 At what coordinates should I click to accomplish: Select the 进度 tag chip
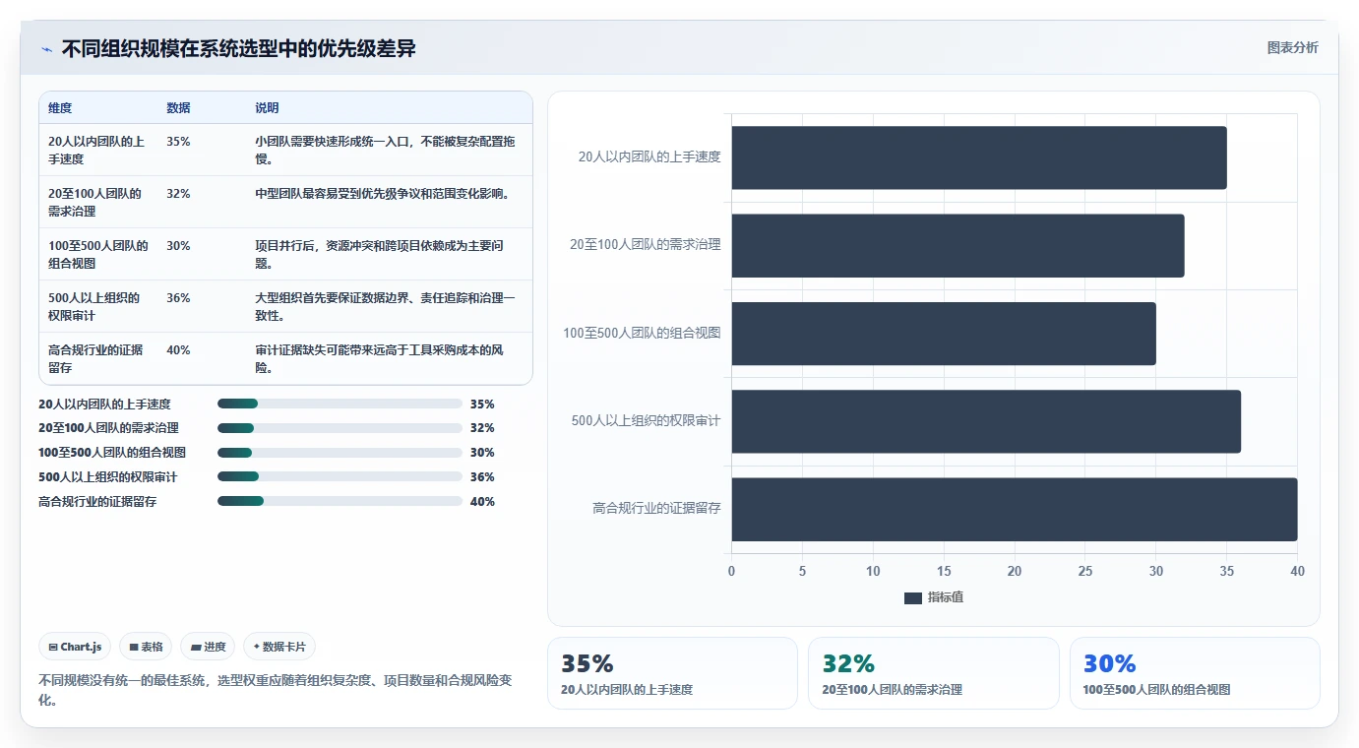point(208,647)
